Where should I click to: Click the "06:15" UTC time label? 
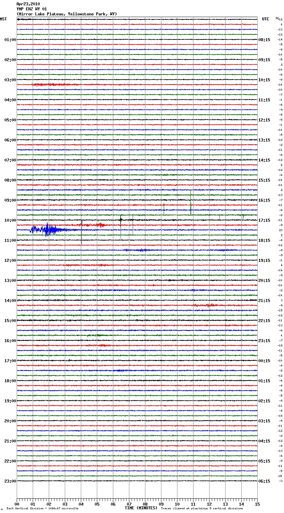pos(264,481)
